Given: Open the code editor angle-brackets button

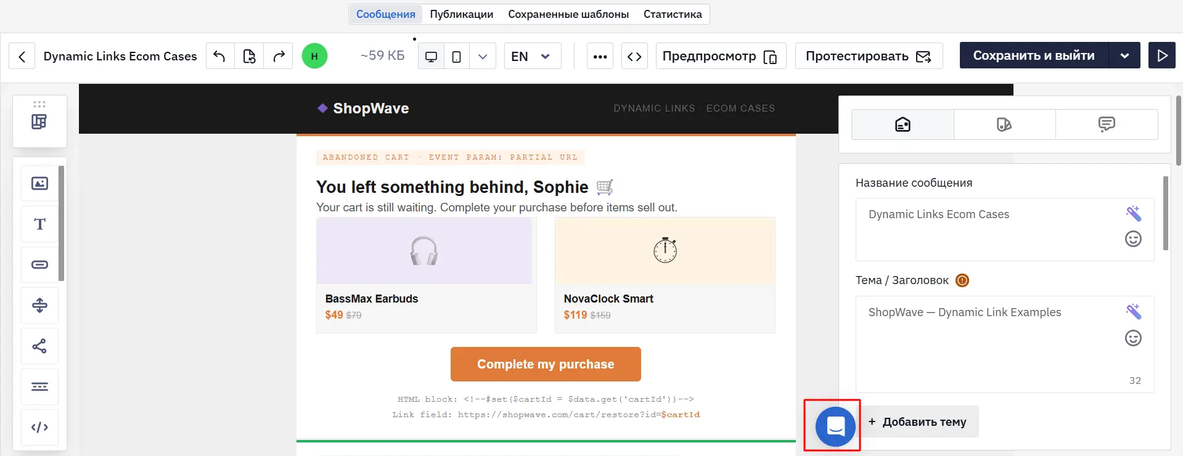Looking at the screenshot, I should pos(634,56).
